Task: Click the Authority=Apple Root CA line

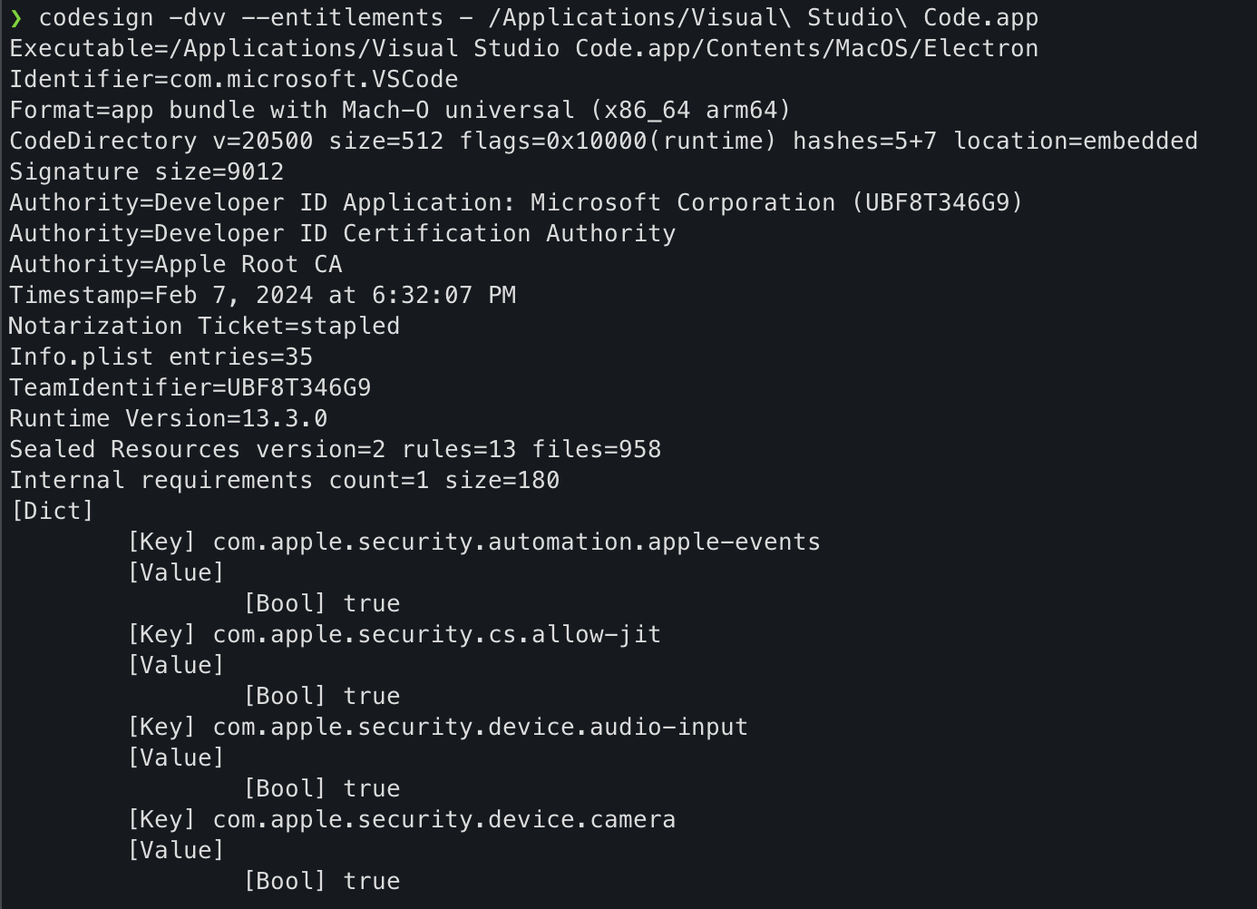Action: coord(175,265)
